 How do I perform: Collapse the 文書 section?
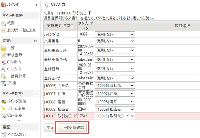click(35, 41)
